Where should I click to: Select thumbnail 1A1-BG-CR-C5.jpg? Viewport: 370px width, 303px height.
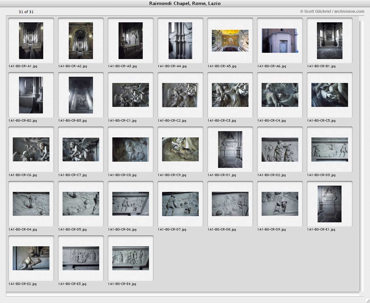[330, 95]
